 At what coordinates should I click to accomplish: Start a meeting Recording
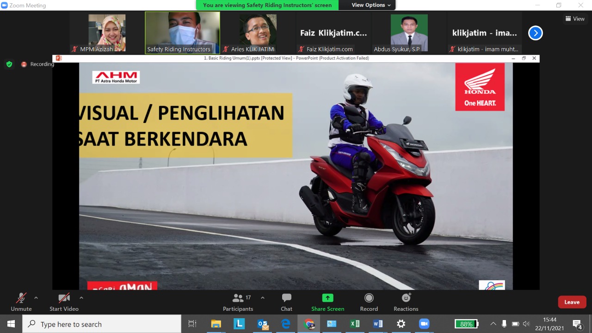point(369,302)
